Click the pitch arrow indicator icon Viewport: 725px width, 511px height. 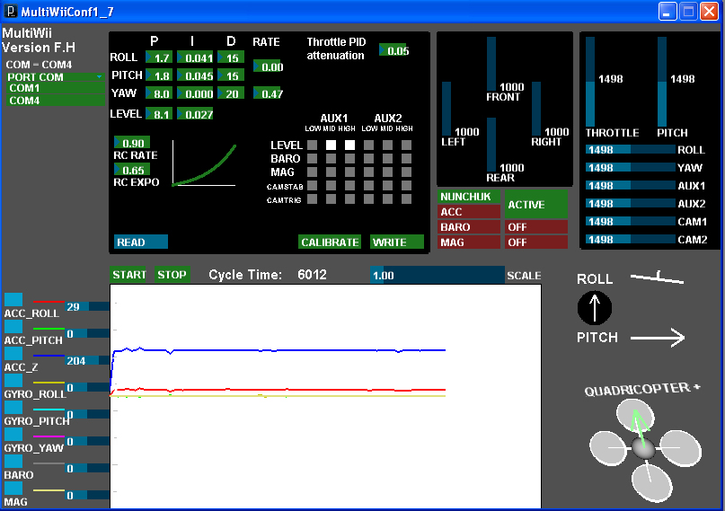point(657,338)
